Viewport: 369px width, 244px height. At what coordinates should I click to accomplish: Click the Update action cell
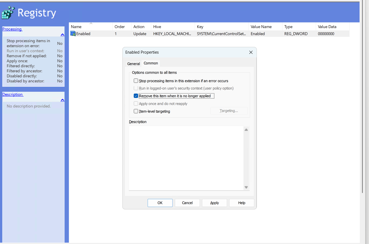tap(140, 34)
